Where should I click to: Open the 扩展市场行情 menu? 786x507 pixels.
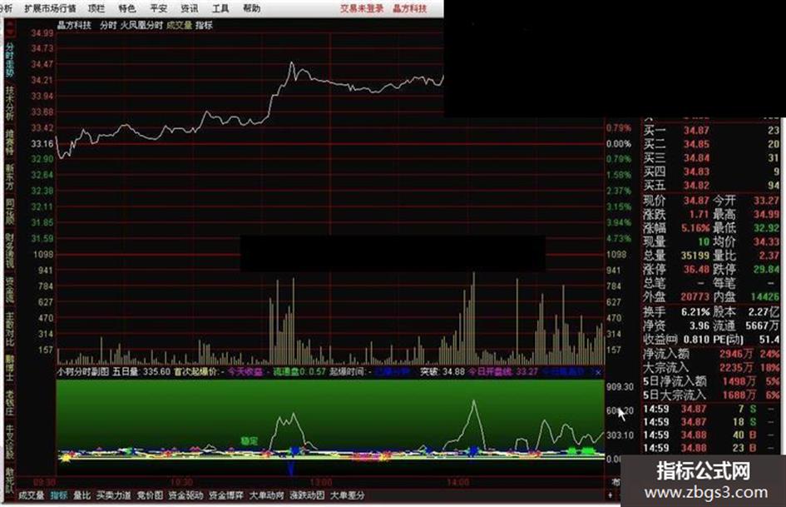pyautogui.click(x=50, y=8)
